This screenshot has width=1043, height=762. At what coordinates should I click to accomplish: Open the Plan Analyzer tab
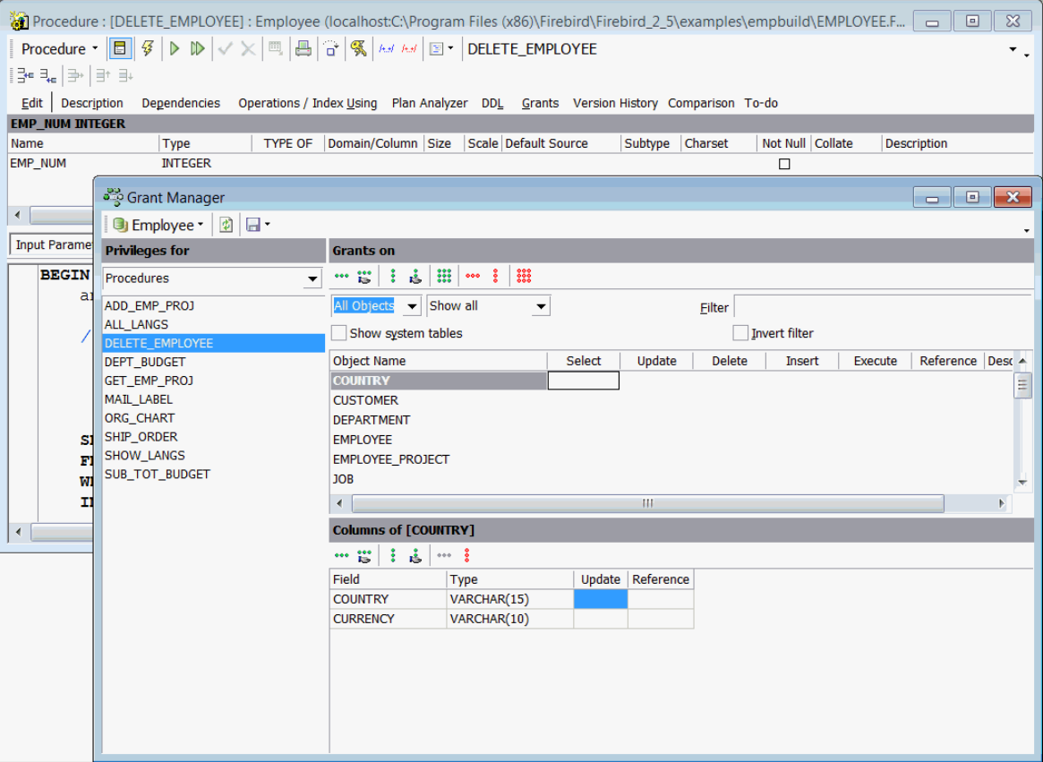pyautogui.click(x=430, y=103)
